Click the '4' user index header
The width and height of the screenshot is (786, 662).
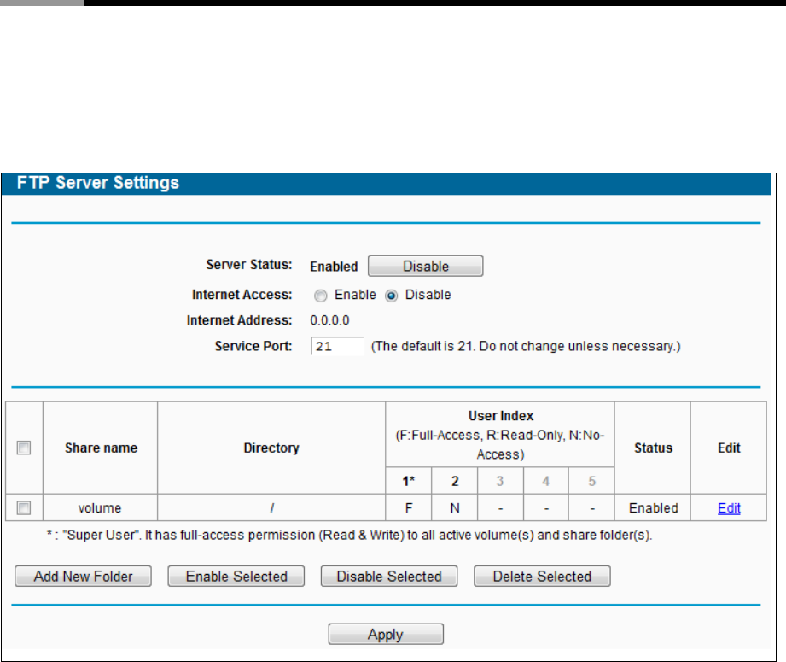546,481
